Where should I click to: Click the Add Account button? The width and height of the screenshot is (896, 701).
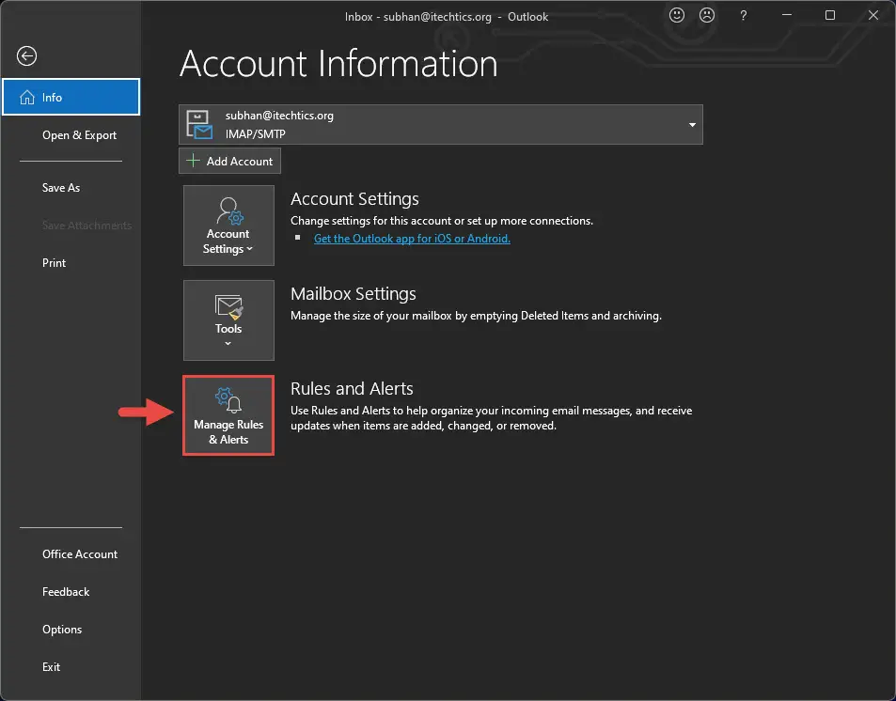[229, 161]
